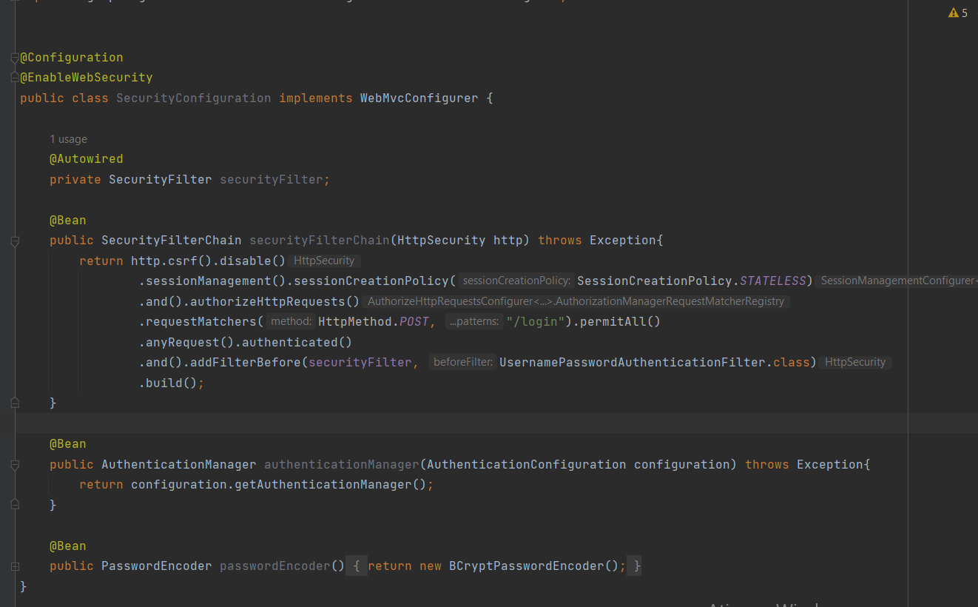Viewport: 978px width, 607px height.
Task: Click the authenticationManager method name
Action: click(x=342, y=465)
